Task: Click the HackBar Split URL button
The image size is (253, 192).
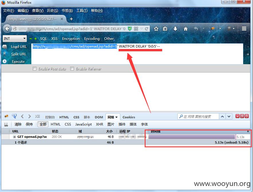Action: (x=19, y=54)
